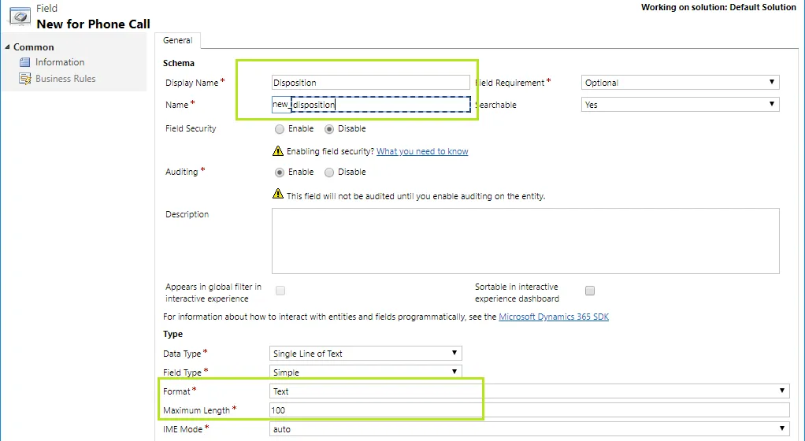Click inside the Description text area

pos(525,241)
